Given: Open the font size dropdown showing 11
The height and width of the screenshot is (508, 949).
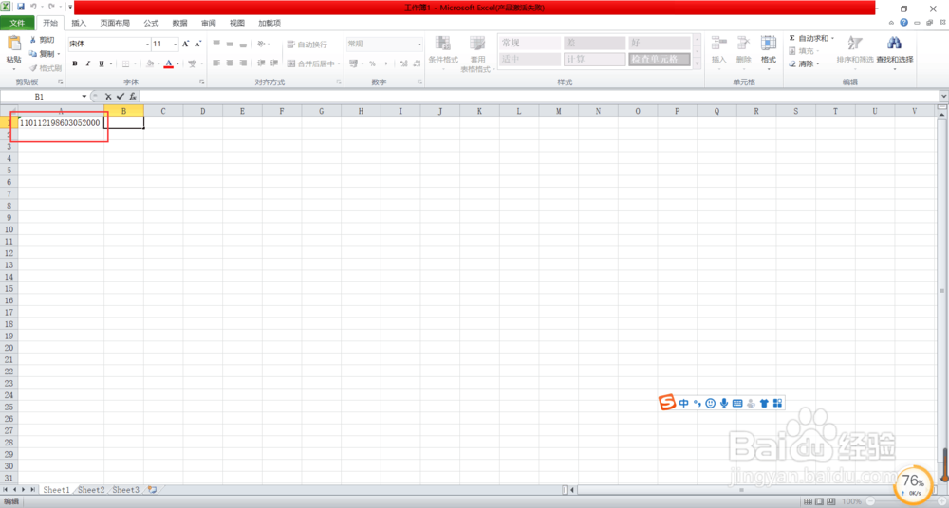Looking at the screenshot, I should (x=176, y=45).
